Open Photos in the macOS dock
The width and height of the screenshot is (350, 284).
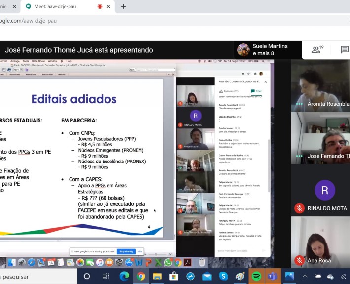tap(80, 262)
